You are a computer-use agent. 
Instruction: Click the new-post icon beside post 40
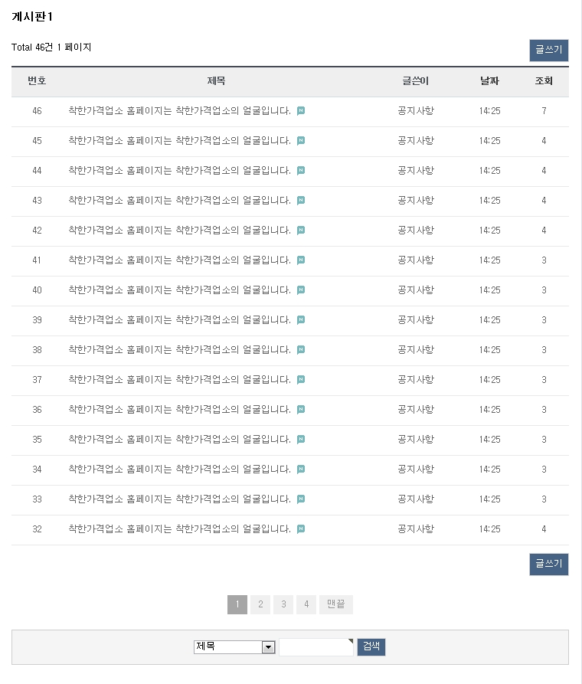301,290
